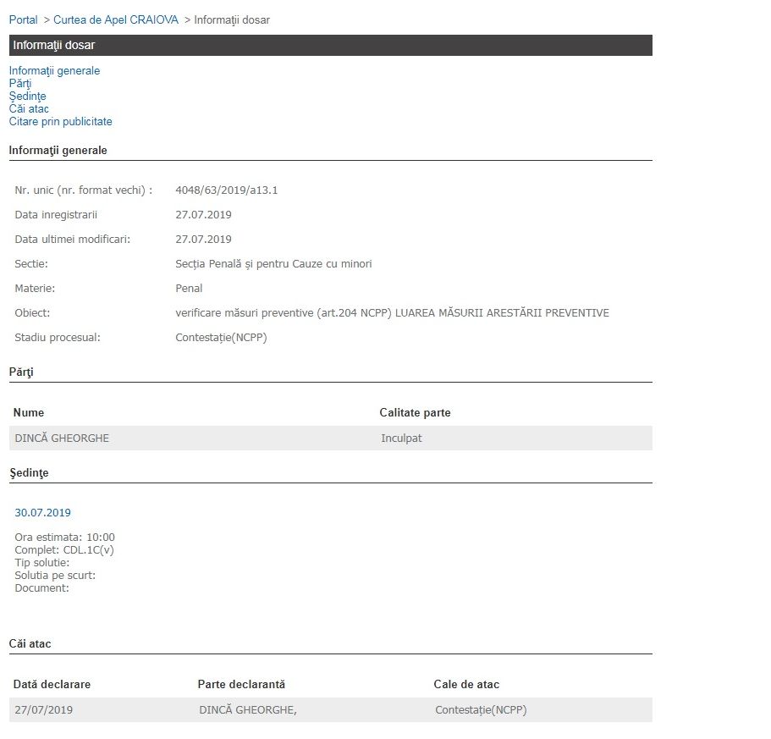Open the Citare prin publicitate link
This screenshot has height=739, width=771.
point(60,122)
